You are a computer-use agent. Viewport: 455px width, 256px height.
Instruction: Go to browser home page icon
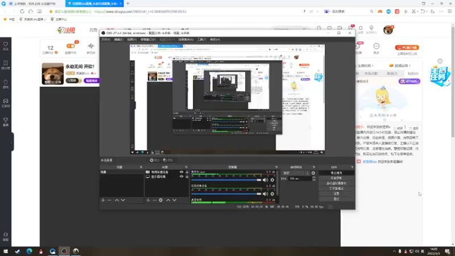31,11
